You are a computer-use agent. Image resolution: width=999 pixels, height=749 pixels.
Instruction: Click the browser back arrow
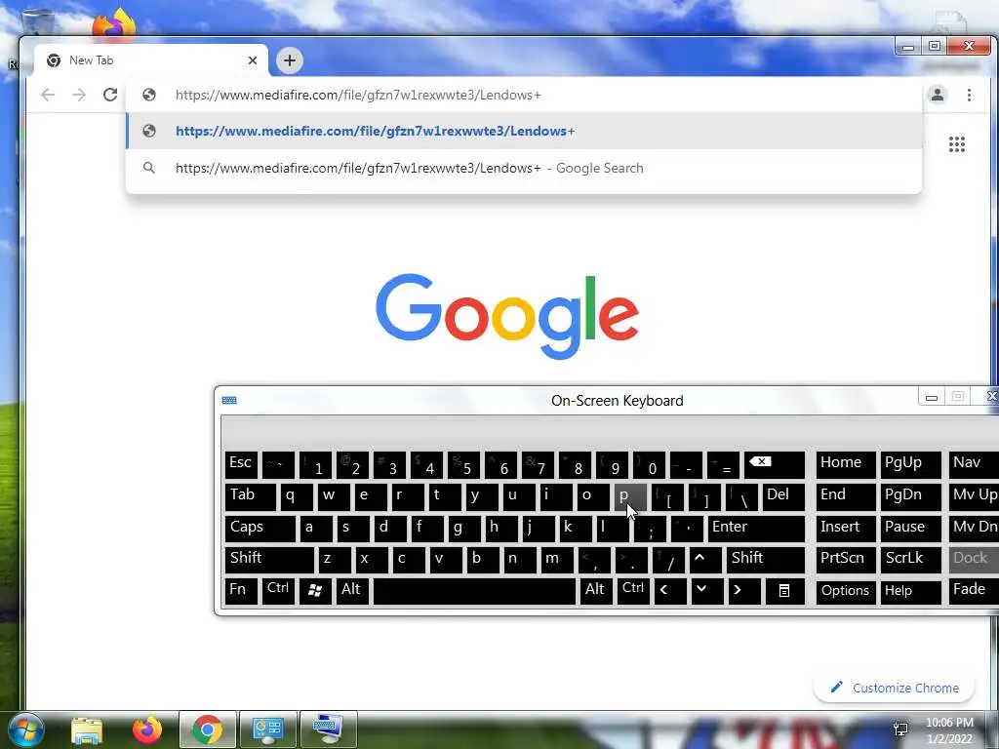point(48,95)
